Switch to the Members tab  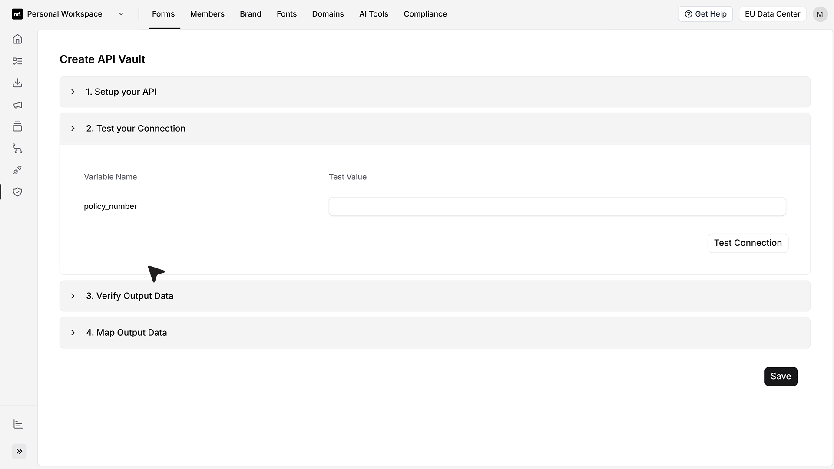(207, 14)
